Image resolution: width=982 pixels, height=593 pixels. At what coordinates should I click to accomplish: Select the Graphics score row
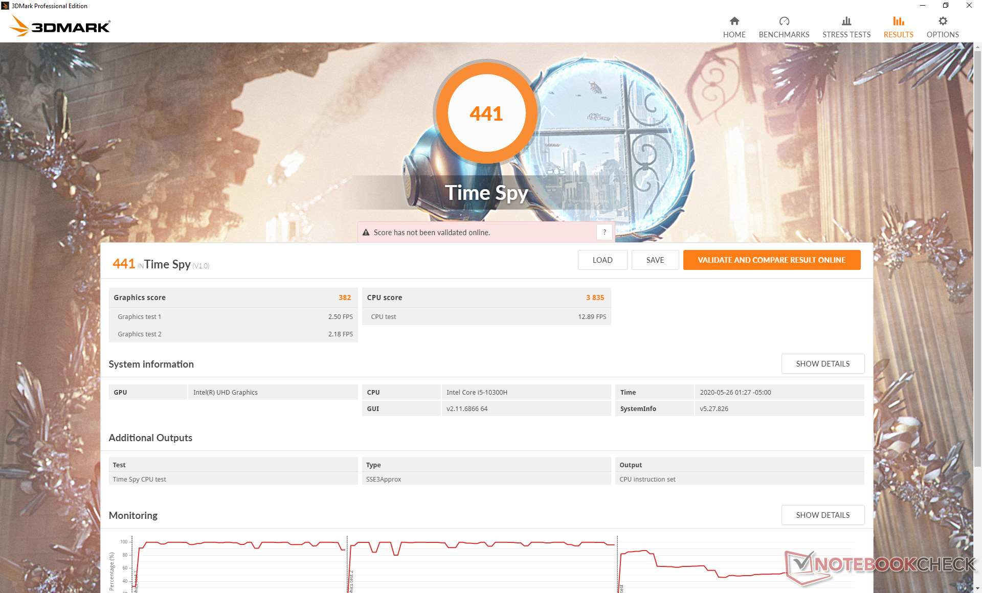click(x=233, y=298)
